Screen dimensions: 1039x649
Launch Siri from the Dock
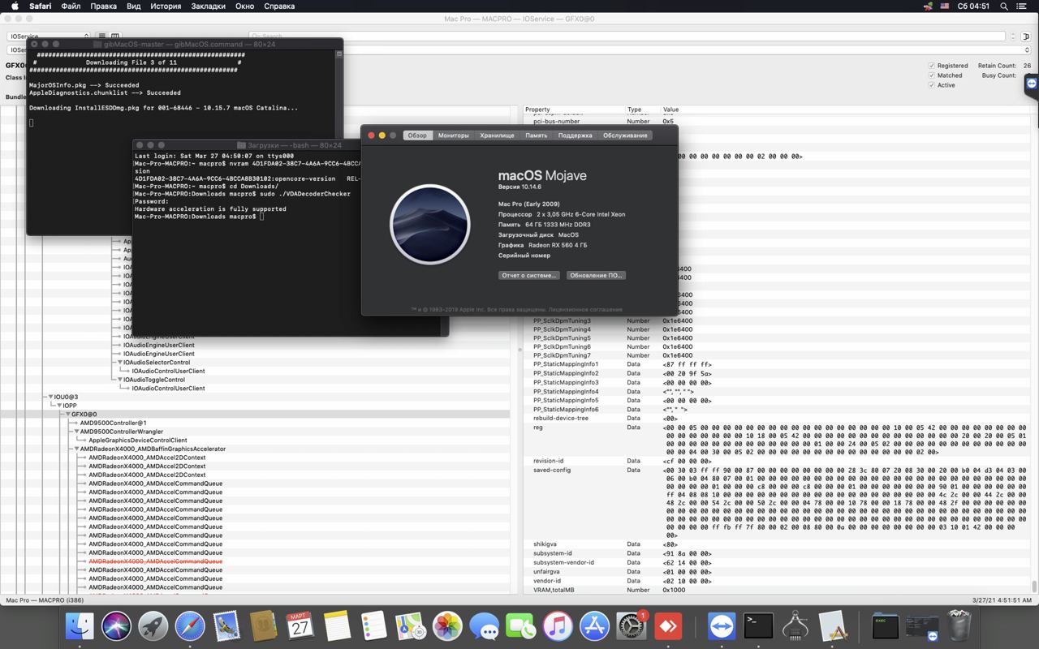116,626
